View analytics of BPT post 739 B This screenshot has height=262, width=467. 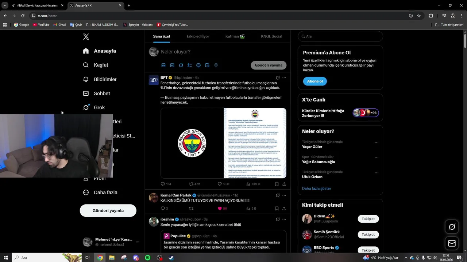(253, 184)
